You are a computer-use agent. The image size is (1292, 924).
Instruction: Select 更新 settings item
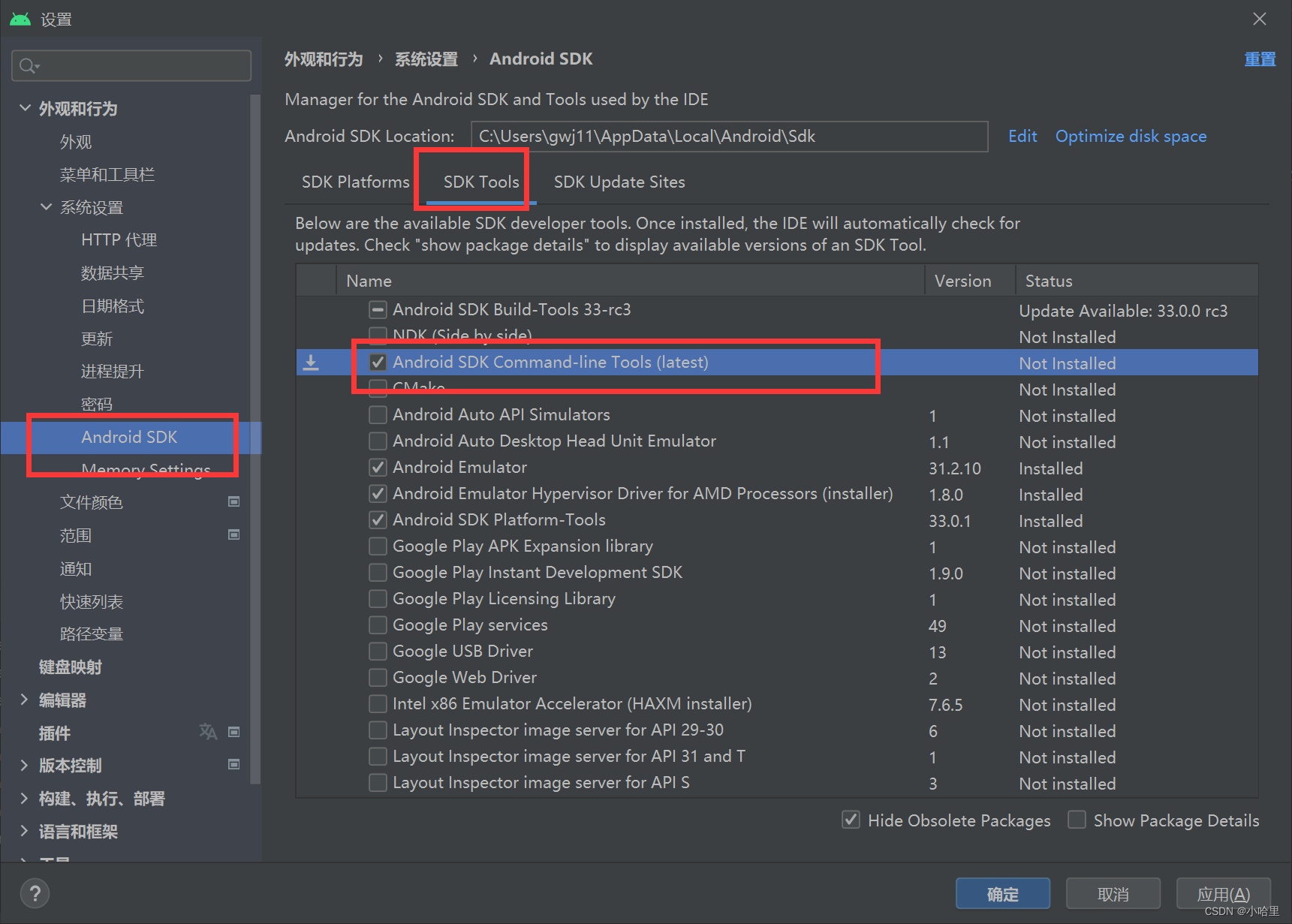tap(97, 339)
